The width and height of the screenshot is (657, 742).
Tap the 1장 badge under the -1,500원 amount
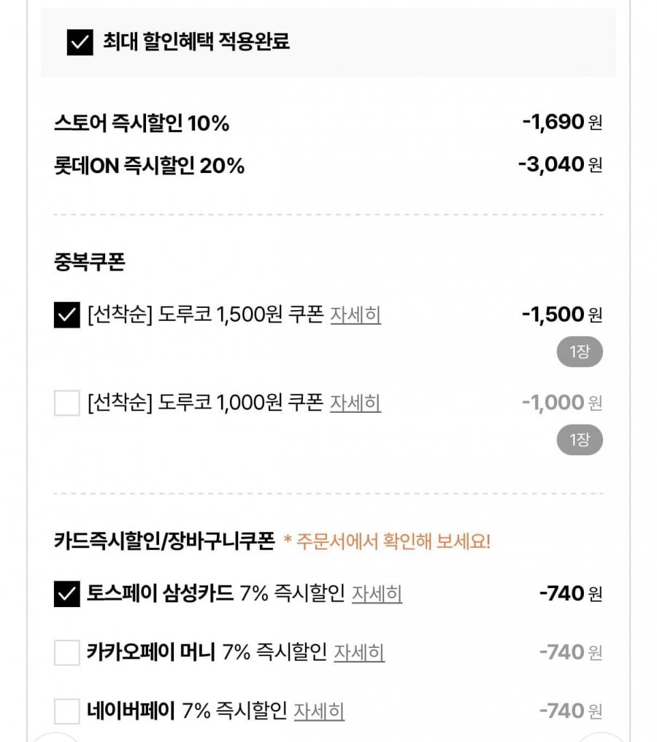tap(579, 352)
